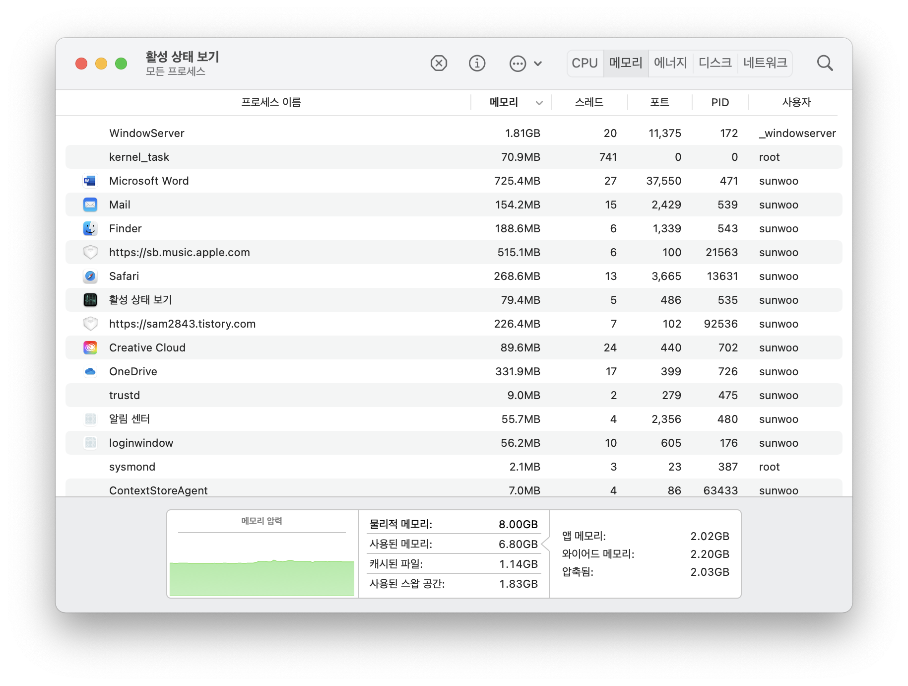Image resolution: width=908 pixels, height=686 pixels.
Task: Click the 사용된 스왑 공간 1.83GB entry
Action: (x=454, y=584)
